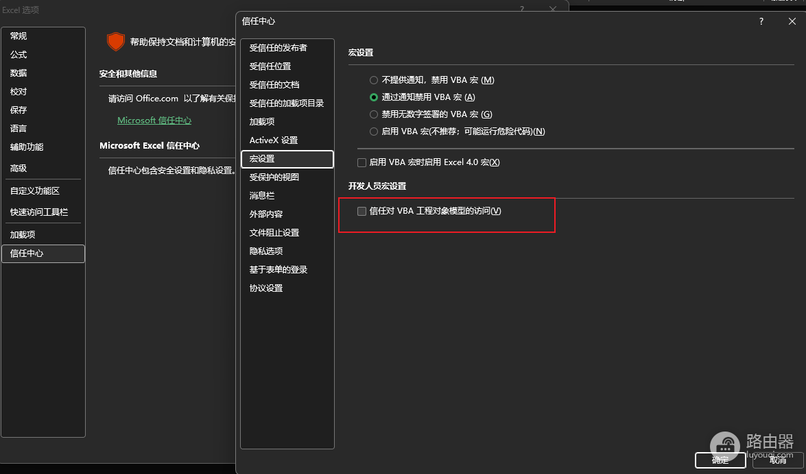
Task: Select 常规 in Excel Options sidebar
Action: tap(43, 36)
